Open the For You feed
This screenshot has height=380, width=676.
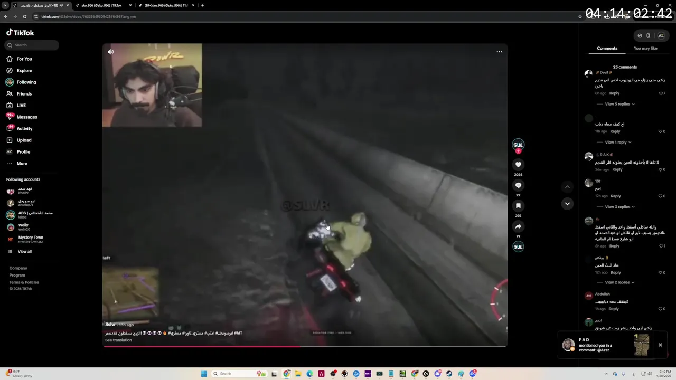pos(20,59)
